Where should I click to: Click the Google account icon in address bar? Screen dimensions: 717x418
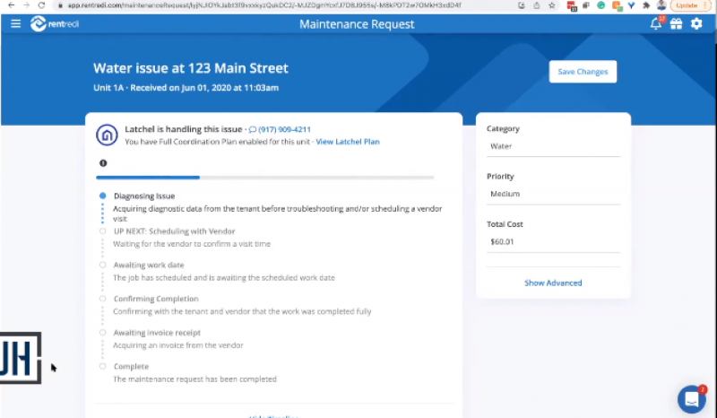coord(522,5)
